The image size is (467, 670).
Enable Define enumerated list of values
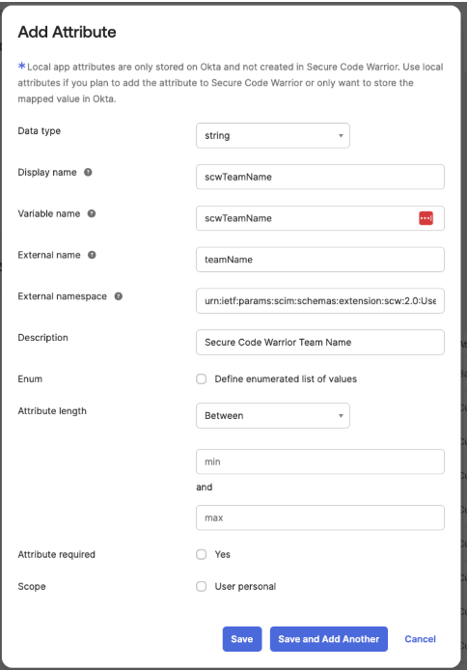click(201, 379)
